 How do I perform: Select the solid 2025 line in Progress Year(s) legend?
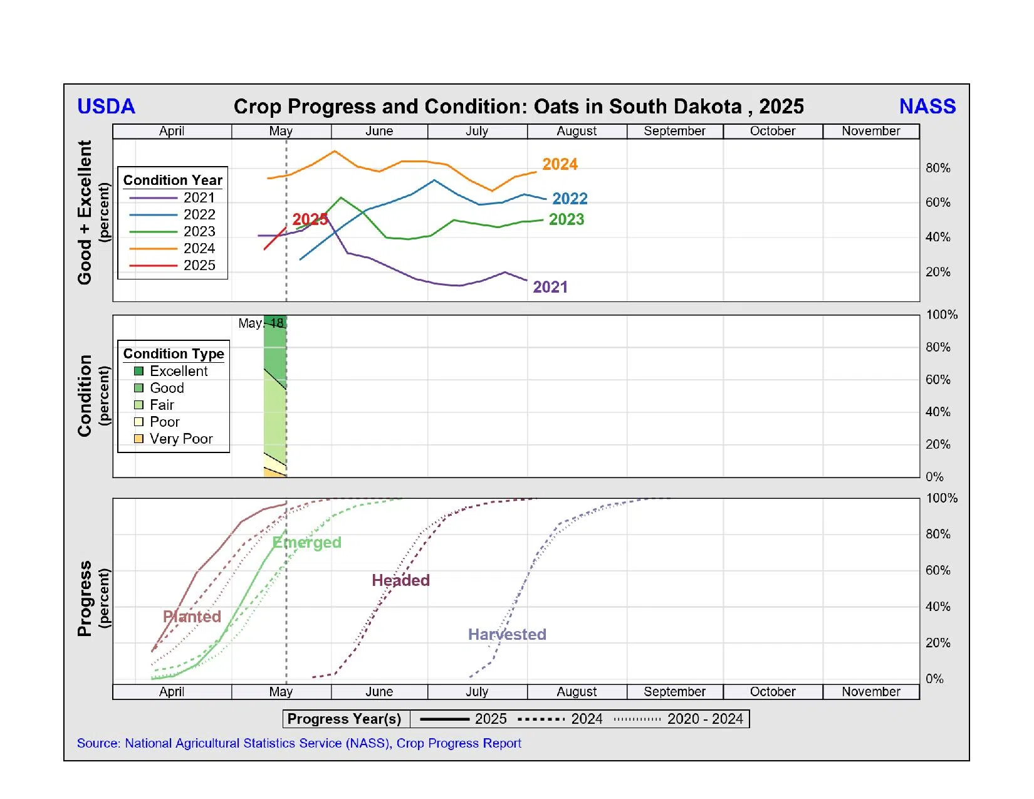coord(444,719)
